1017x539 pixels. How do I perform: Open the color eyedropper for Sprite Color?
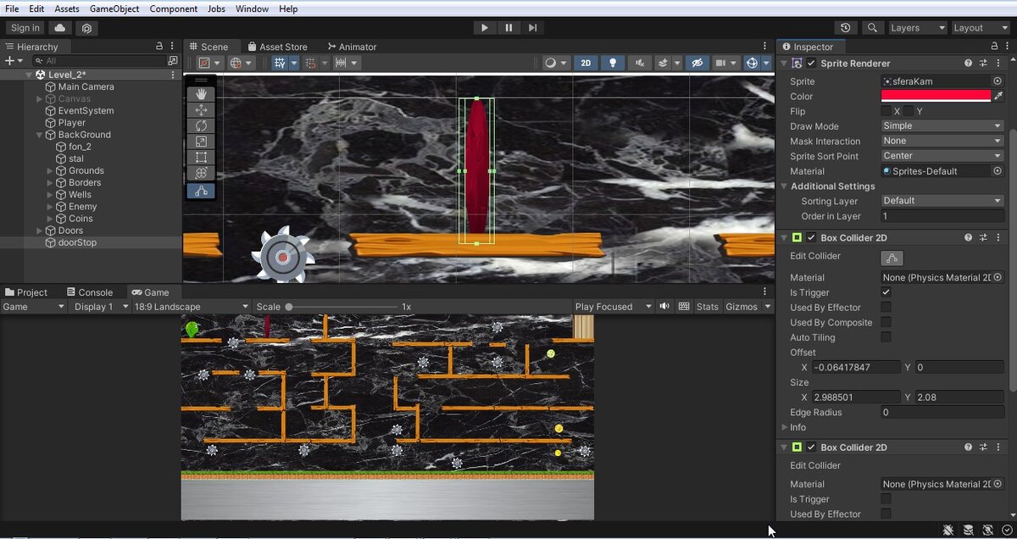[x=998, y=97]
